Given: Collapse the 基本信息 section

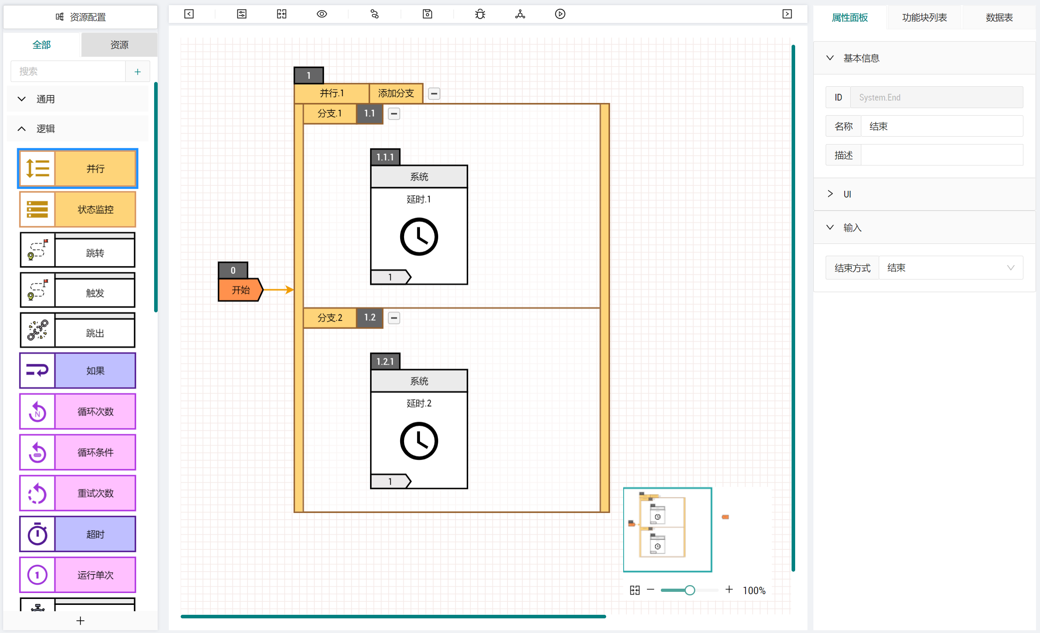Looking at the screenshot, I should 924,58.
